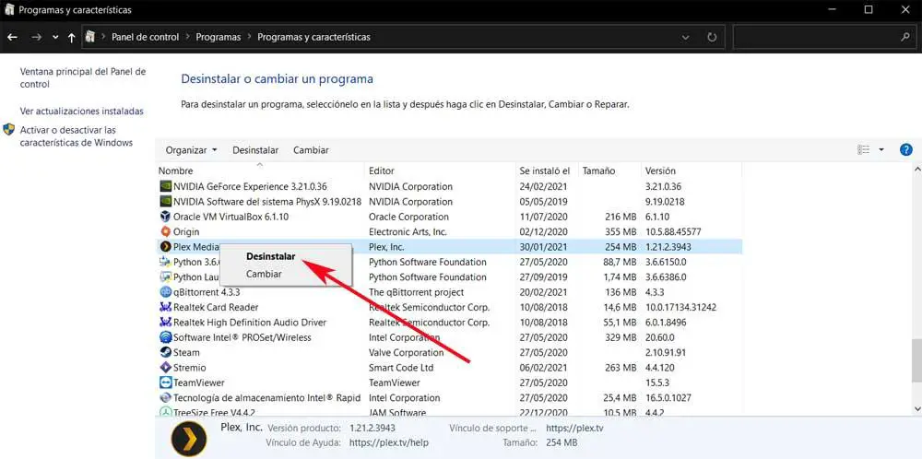This screenshot has height=459, width=922.
Task: Choose Desinstalar in the context menu
Action: (271, 256)
